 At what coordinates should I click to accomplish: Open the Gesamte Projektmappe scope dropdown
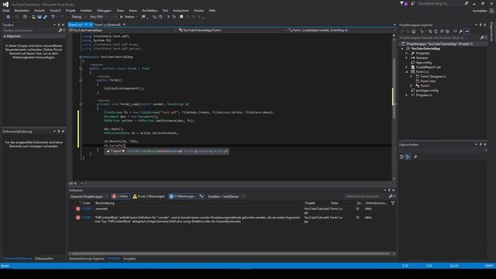click(x=88, y=196)
